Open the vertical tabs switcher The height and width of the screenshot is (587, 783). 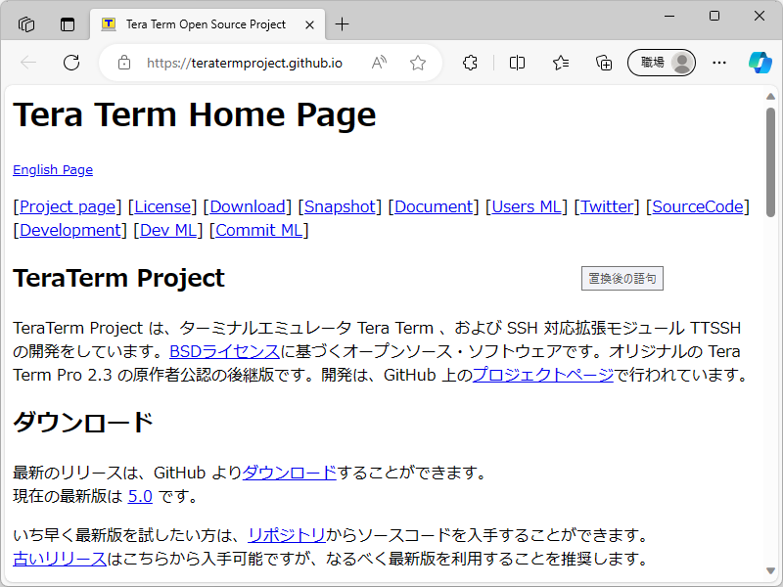pos(66,24)
